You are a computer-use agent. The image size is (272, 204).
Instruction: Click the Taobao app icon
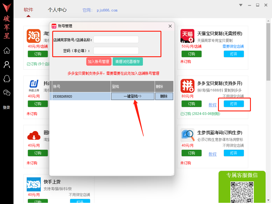click(x=34, y=36)
